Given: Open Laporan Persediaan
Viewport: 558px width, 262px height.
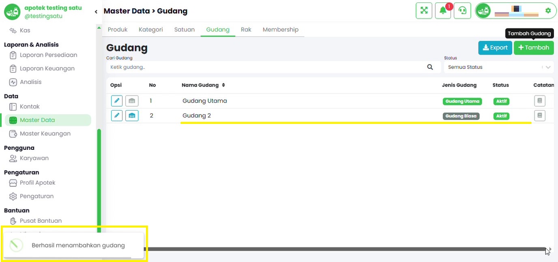Looking at the screenshot, I should click(48, 55).
